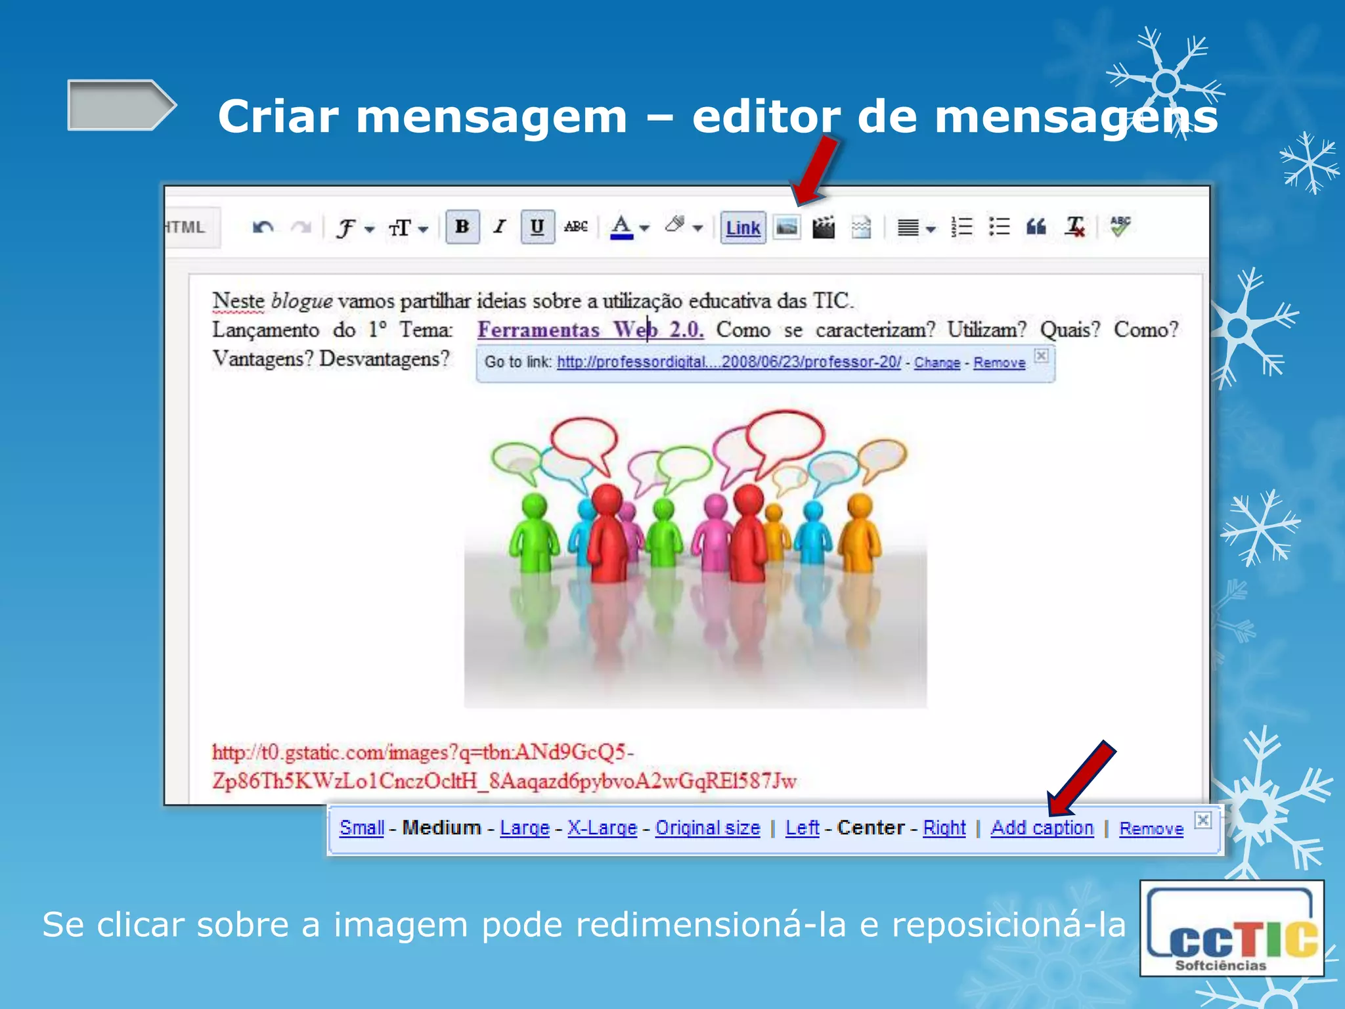
Task: Click Change in the link popup
Action: (937, 363)
